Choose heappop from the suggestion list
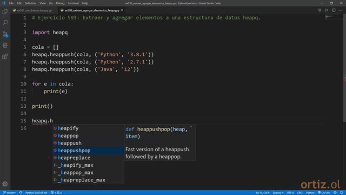346x195 pixels. pos(88,136)
